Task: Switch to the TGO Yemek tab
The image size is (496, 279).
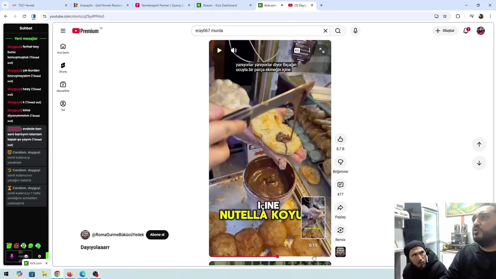Action: 39,5
